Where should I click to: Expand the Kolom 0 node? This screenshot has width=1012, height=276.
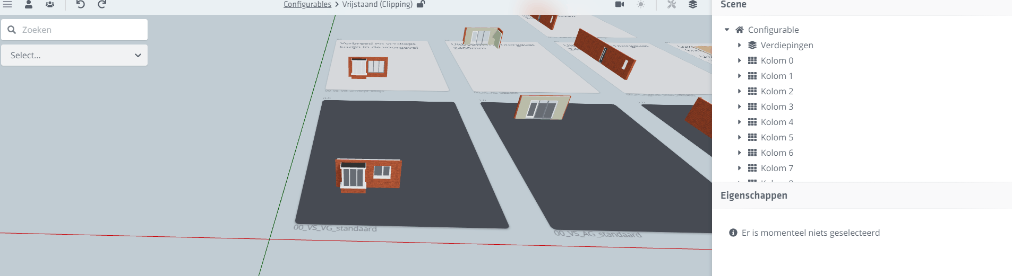(739, 60)
